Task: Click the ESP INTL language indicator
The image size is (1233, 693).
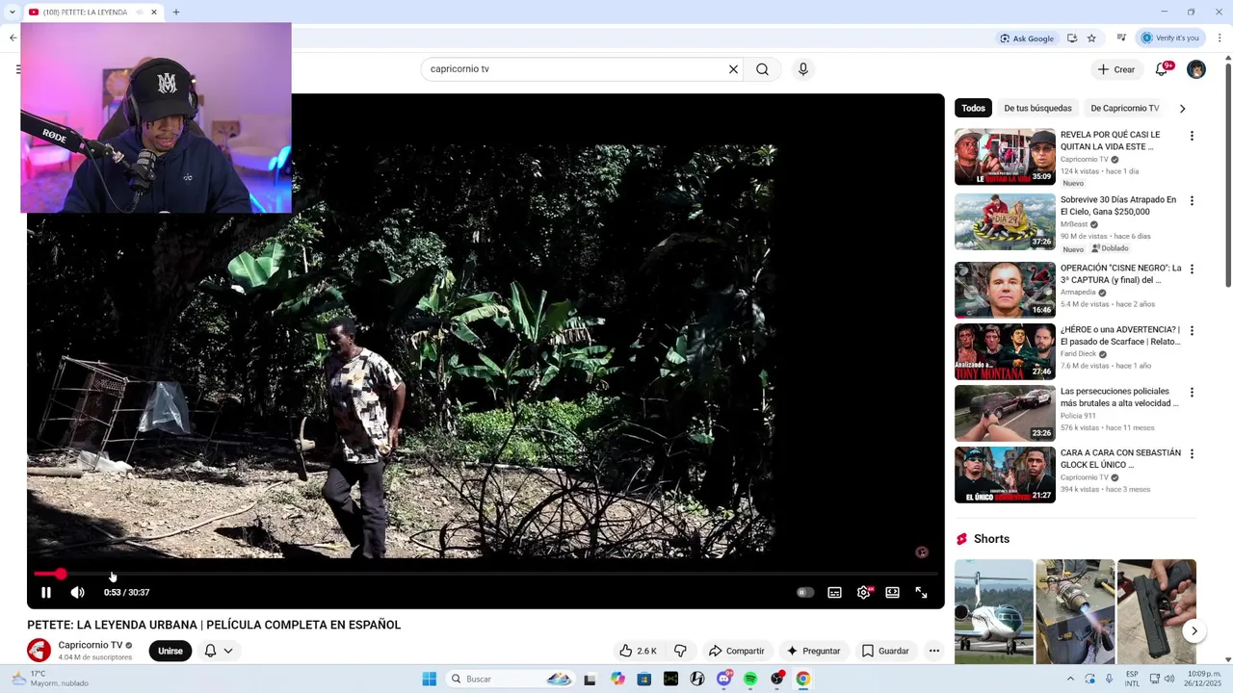Action: tap(1132, 680)
